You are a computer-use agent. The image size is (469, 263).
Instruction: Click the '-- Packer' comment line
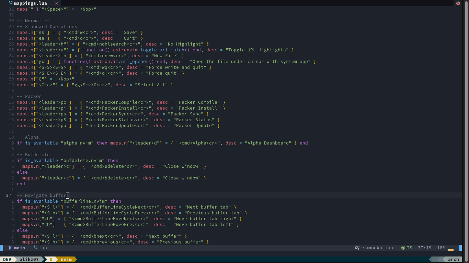29,96
